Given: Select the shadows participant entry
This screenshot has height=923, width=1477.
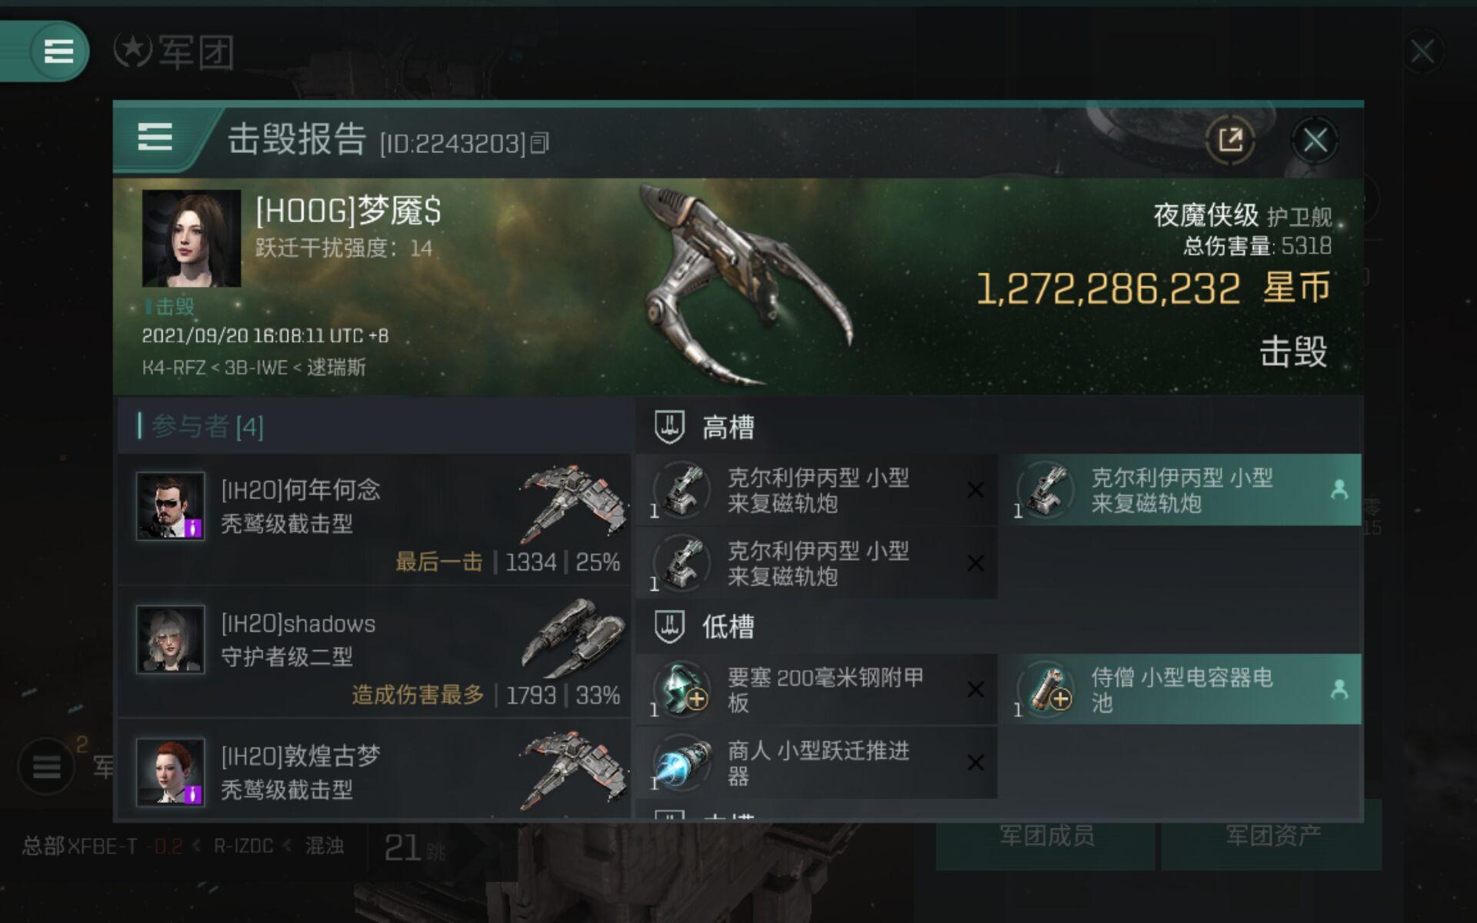Looking at the screenshot, I should click(x=375, y=652).
